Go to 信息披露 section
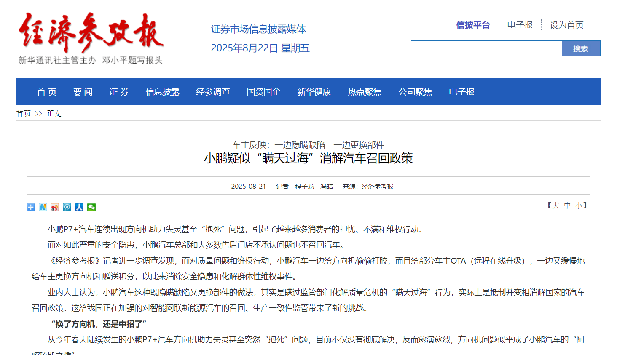 point(162,92)
